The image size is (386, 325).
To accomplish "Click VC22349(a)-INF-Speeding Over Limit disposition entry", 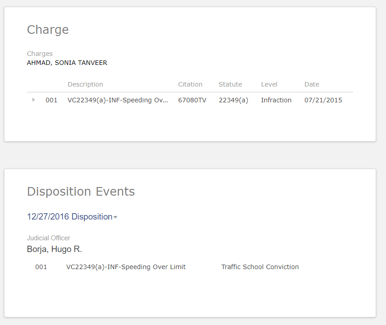I will coord(126,267).
